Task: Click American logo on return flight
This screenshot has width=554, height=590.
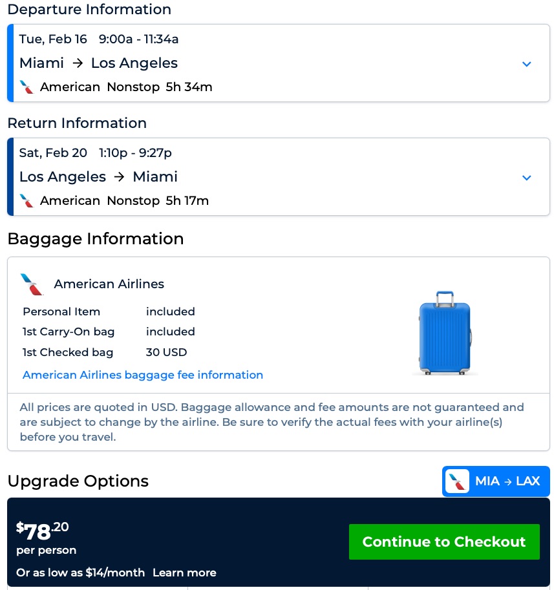Action: (27, 201)
